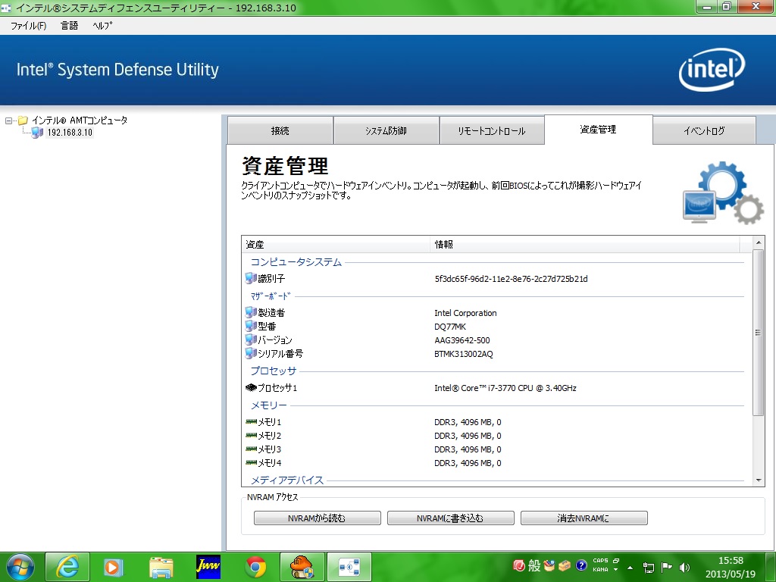The width and height of the screenshot is (776, 582).
Task: Open Windows Explorer from taskbar
Action: point(161,567)
